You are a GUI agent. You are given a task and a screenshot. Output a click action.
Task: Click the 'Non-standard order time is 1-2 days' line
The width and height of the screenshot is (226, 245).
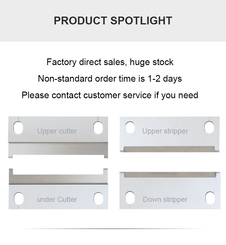110,78
